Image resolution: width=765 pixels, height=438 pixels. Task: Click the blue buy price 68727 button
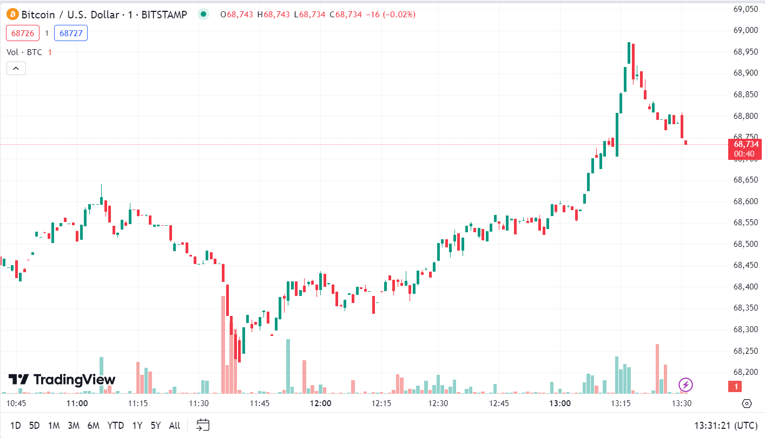(70, 33)
